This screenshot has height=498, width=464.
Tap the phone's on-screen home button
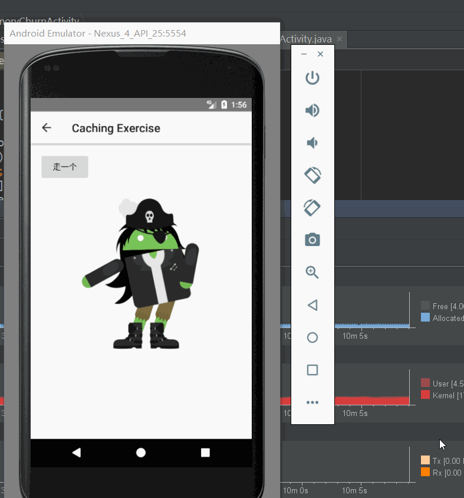point(141,453)
